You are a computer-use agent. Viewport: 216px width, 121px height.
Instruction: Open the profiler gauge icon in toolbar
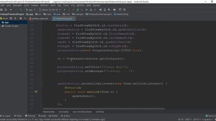[86, 10]
